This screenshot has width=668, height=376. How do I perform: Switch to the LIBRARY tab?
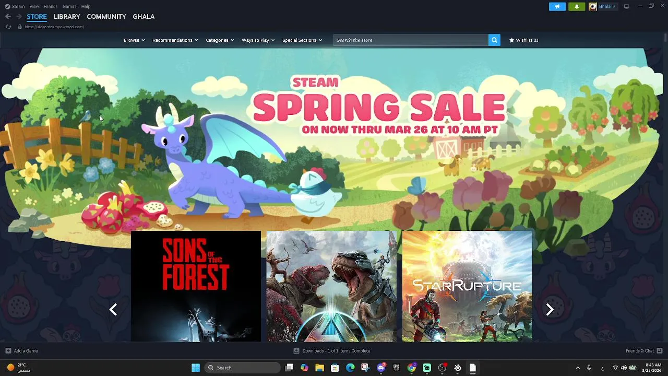(x=67, y=17)
